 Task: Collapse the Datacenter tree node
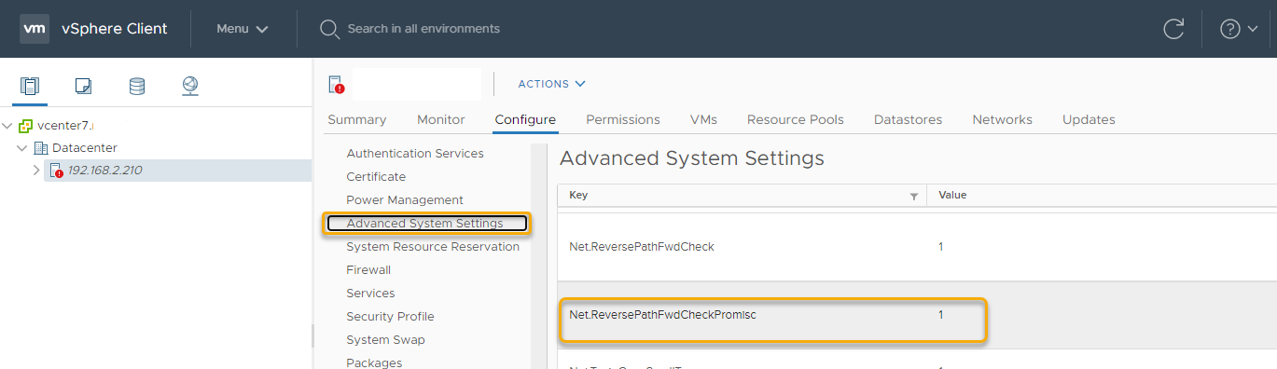pyautogui.click(x=22, y=148)
